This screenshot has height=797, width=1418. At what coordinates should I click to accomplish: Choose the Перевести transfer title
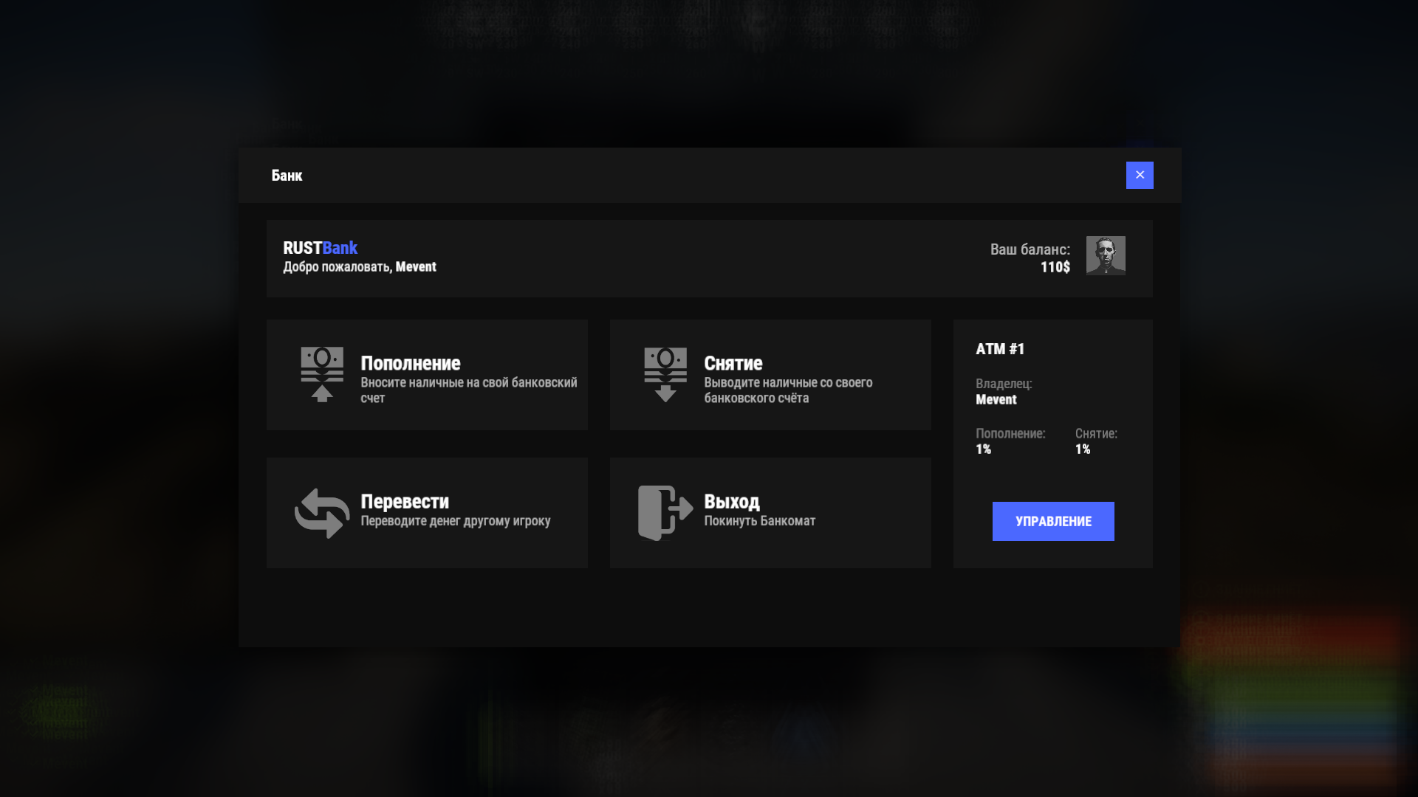(404, 501)
